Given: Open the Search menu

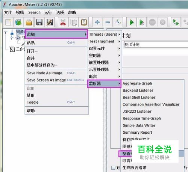Looking at the screenshot, I should tap(34, 12).
